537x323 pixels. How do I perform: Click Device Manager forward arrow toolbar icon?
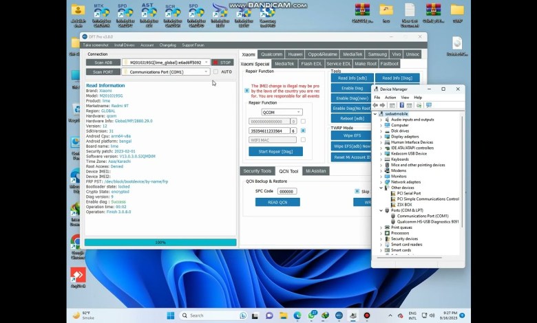(x=382, y=105)
